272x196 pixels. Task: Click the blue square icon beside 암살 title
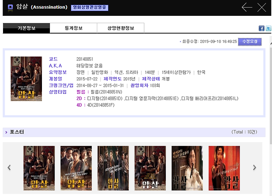click(11, 7)
